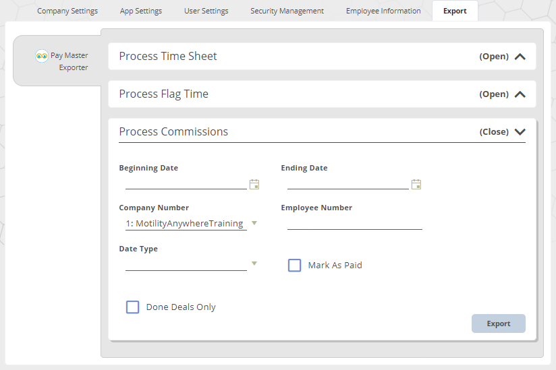The width and height of the screenshot is (556, 370).
Task: Enable the Done Deals Only checkbox
Action: (133, 307)
